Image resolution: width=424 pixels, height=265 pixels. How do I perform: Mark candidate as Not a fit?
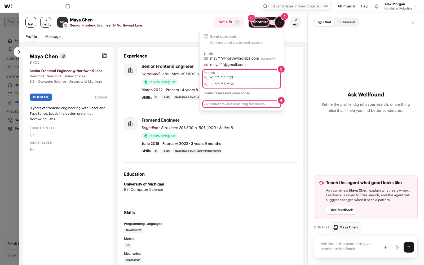pos(229,22)
